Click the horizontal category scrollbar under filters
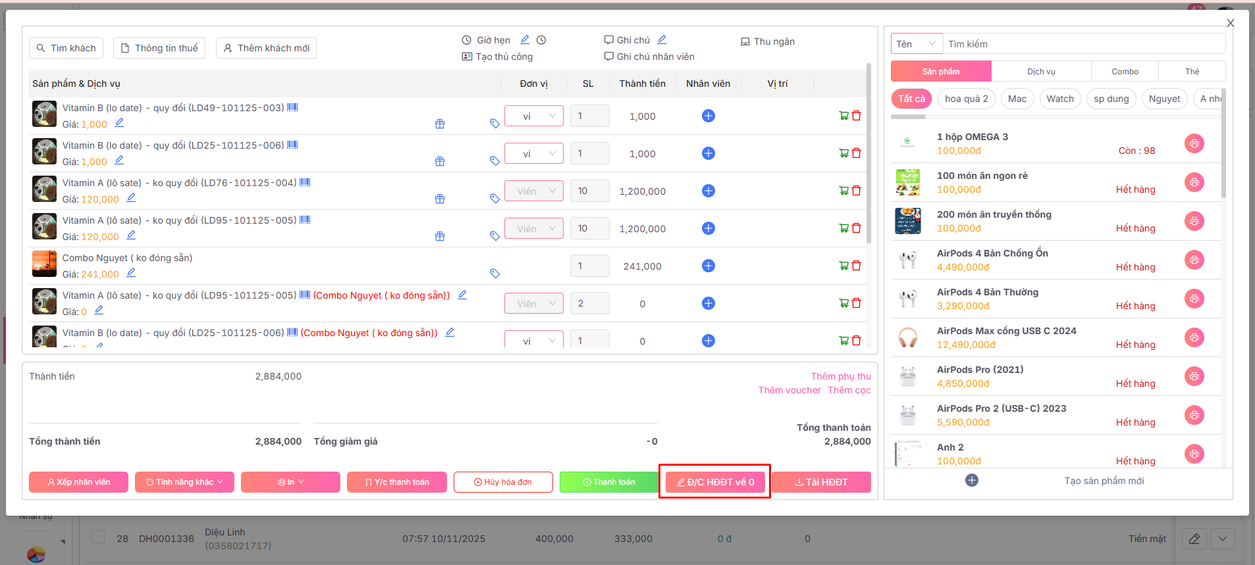This screenshot has height=565, width=1255. (x=909, y=116)
